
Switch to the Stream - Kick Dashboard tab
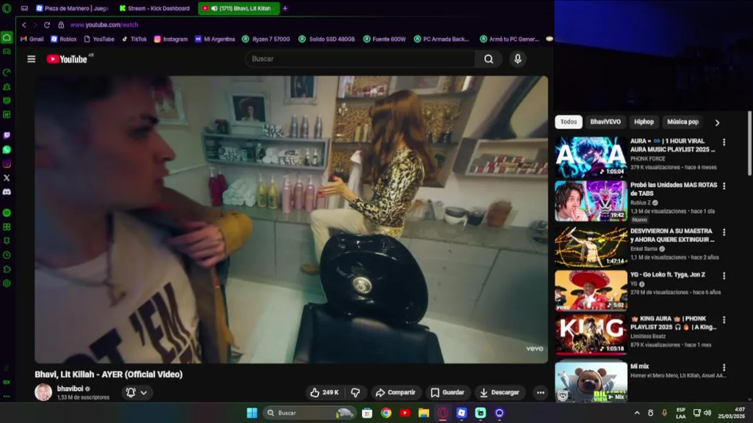[x=154, y=8]
